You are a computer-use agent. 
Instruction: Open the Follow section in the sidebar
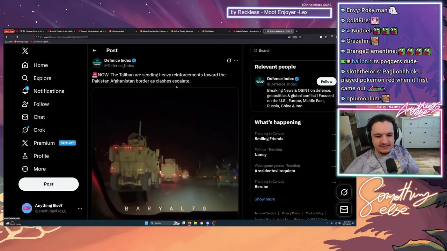tap(35, 104)
